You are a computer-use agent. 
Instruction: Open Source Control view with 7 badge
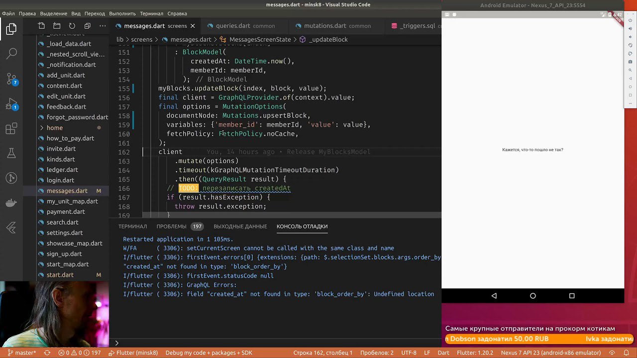[x=11, y=79]
